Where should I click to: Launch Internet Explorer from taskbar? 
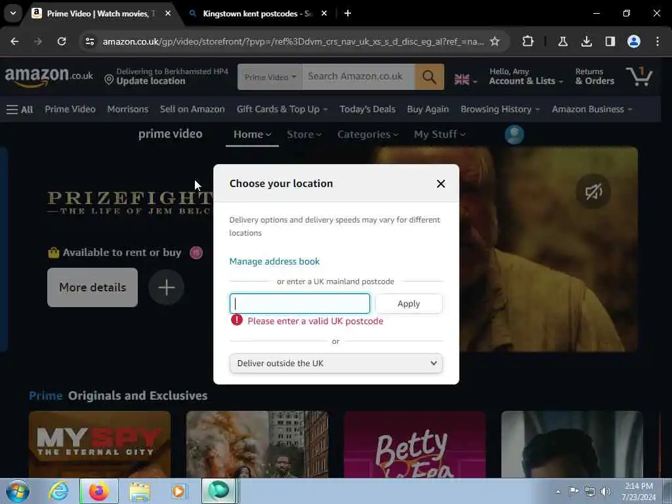(58, 492)
